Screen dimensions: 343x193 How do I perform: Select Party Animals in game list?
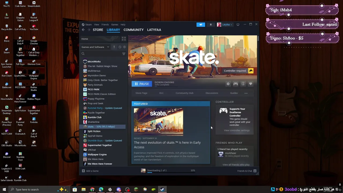pyautogui.click(x=95, y=85)
